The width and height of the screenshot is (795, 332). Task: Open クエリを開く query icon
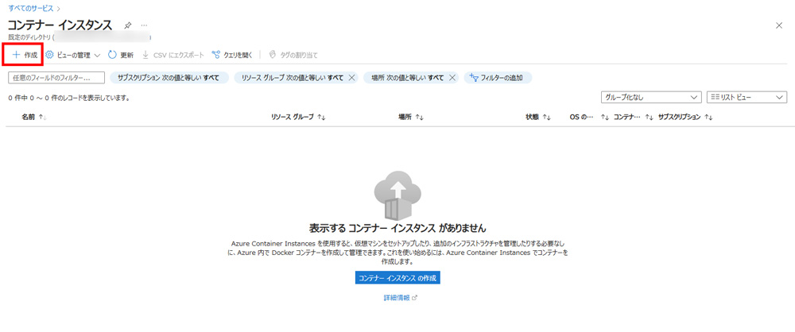point(216,55)
